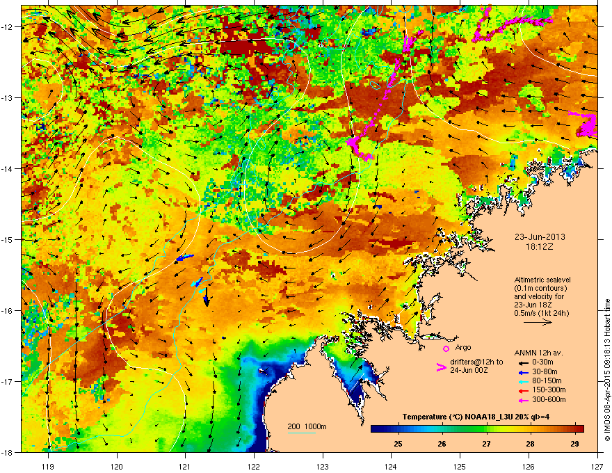Click the 200 1000m isobath label
The height and width of the screenshot is (473, 612).
coord(307,426)
